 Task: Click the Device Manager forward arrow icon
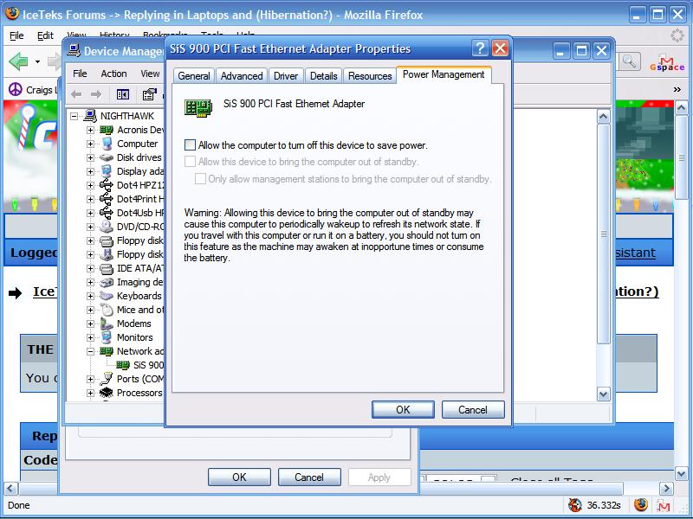click(x=96, y=94)
